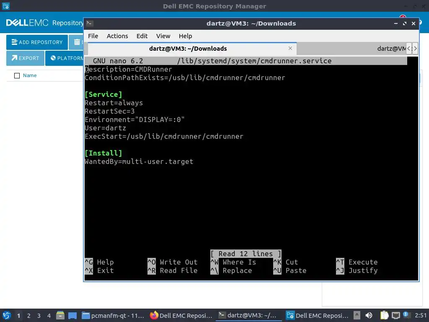
Task: Click the removable media eject tray icon
Action: pos(357,315)
